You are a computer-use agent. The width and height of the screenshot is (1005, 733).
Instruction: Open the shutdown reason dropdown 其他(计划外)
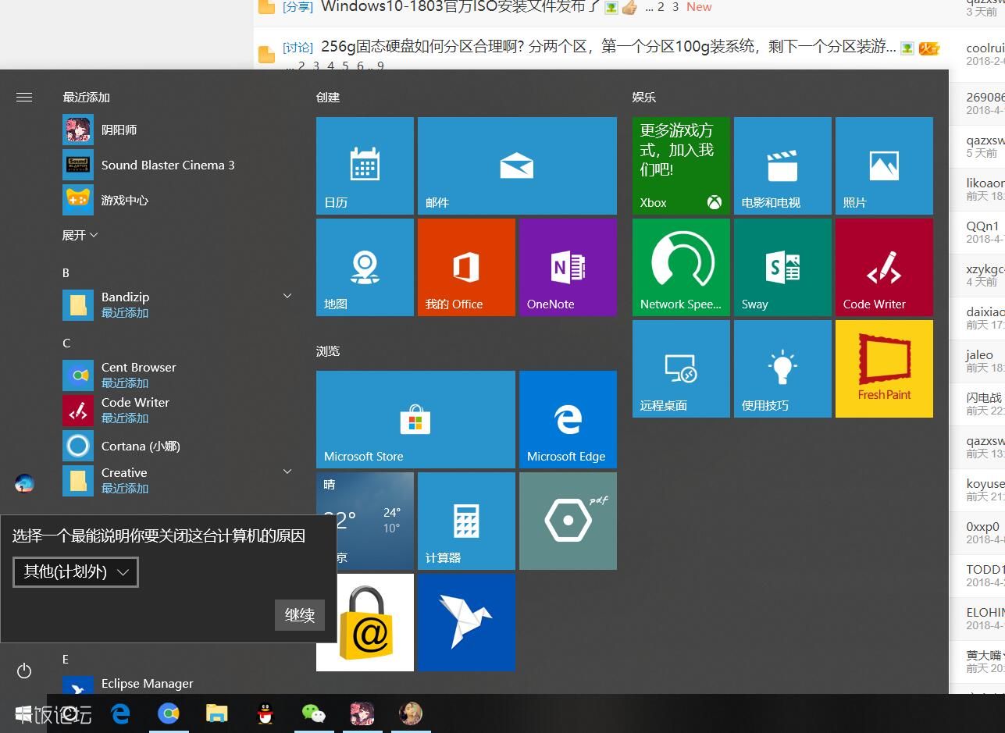tap(76, 571)
